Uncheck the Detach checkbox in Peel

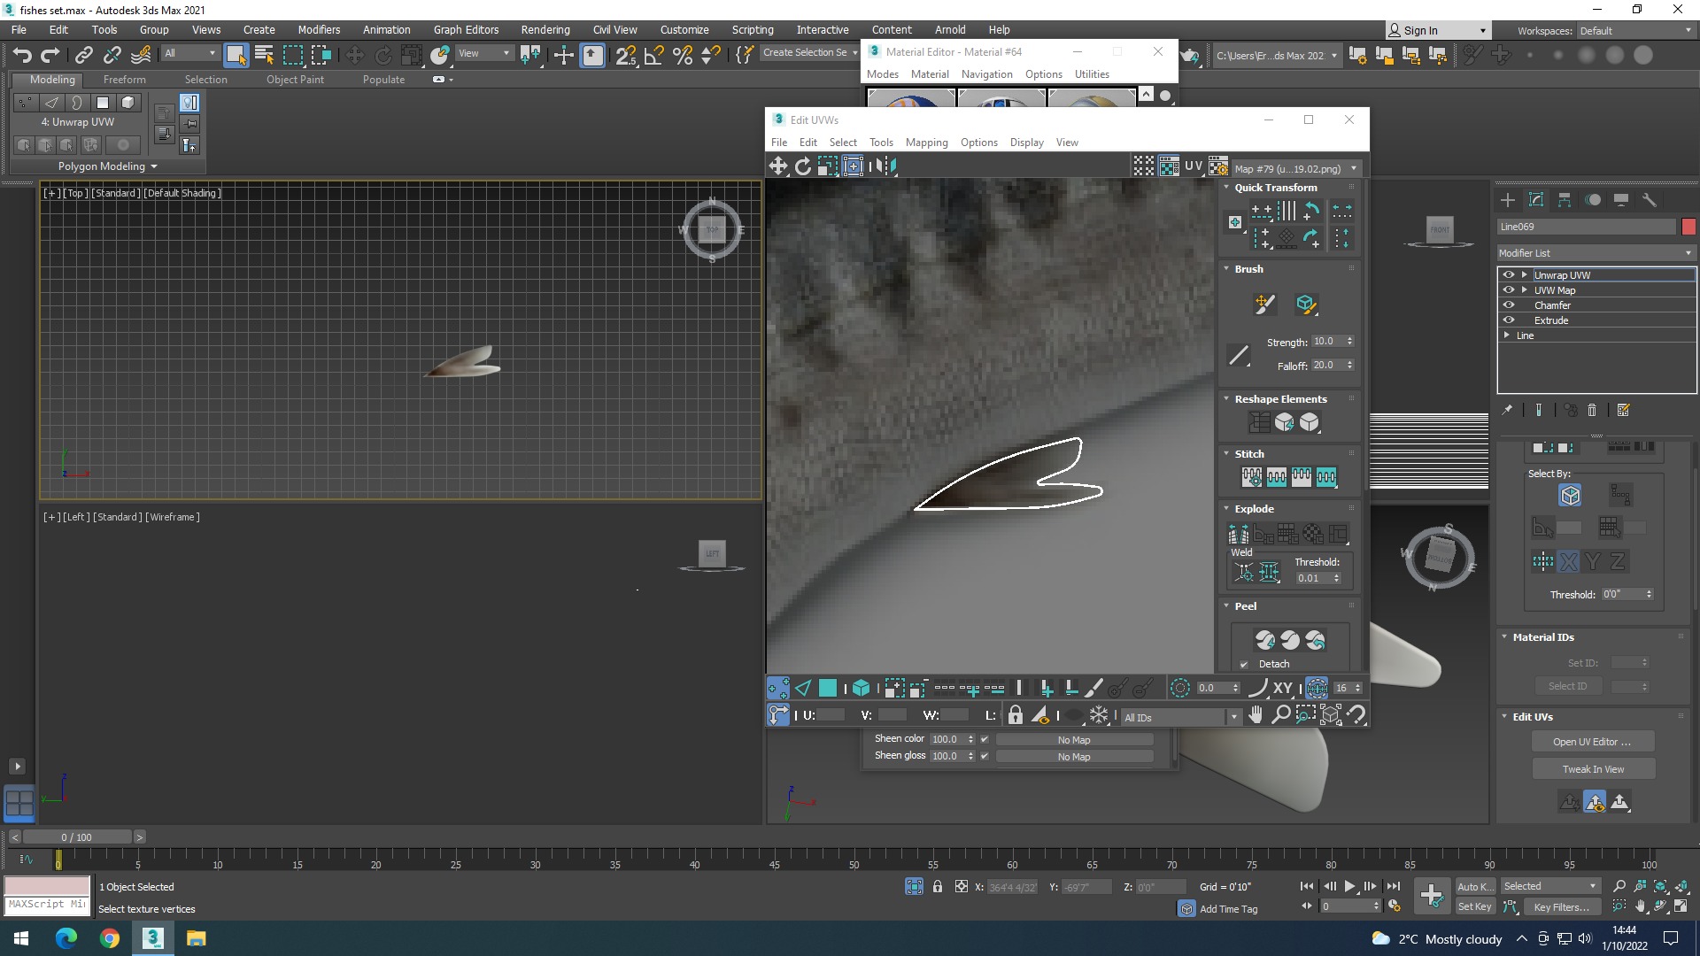point(1244,664)
